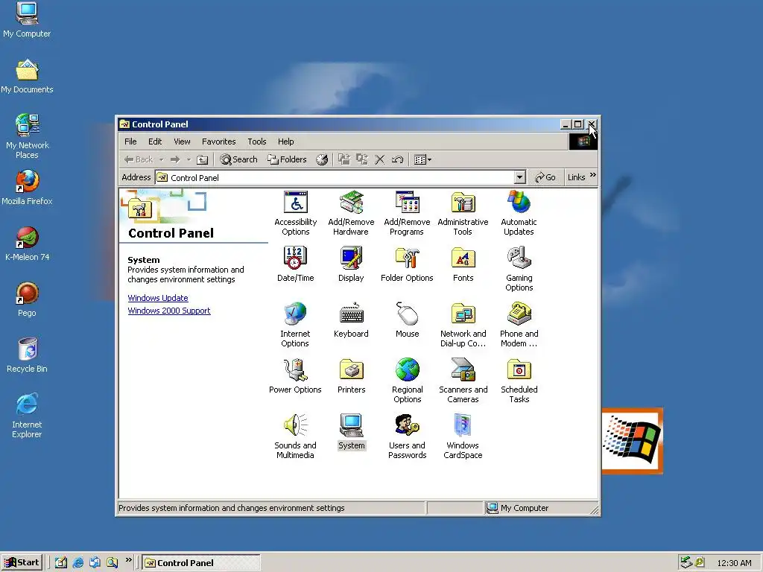Viewport: 763px width, 572px height.
Task: Open Users and Passwords icon
Action: (408, 436)
